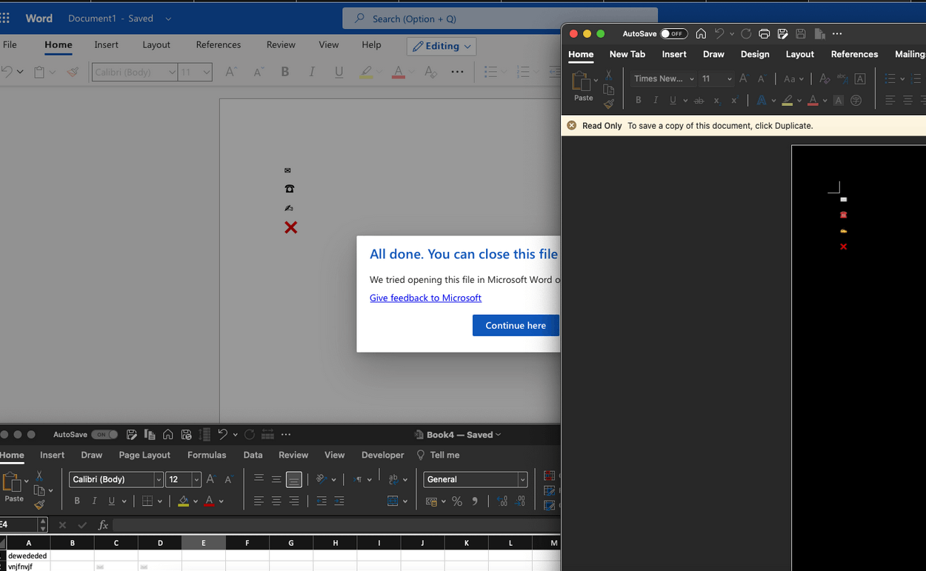
Task: Open the more options ellipsis in Word desktop
Action: [x=837, y=34]
